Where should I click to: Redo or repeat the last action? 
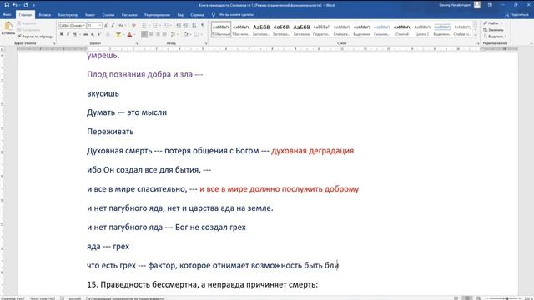[26, 5]
